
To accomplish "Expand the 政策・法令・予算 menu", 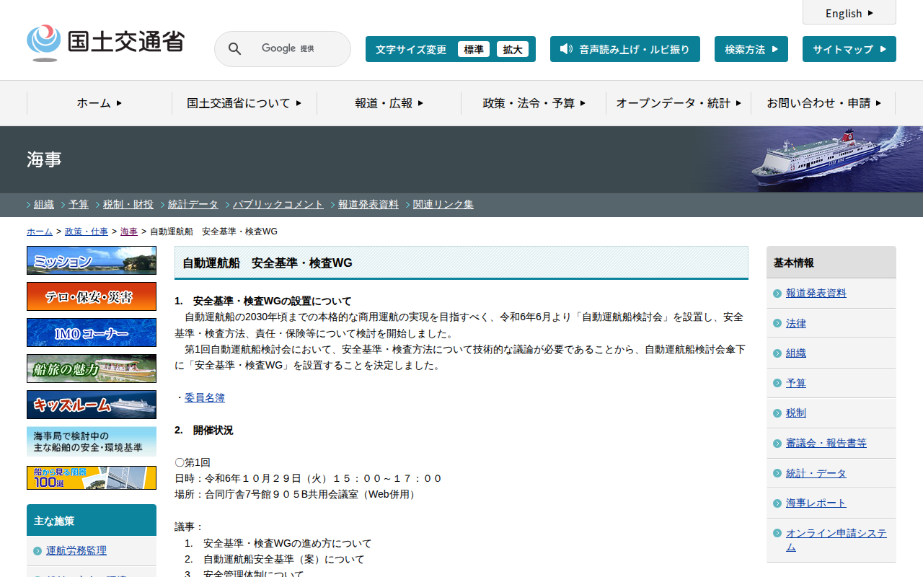I will point(534,103).
